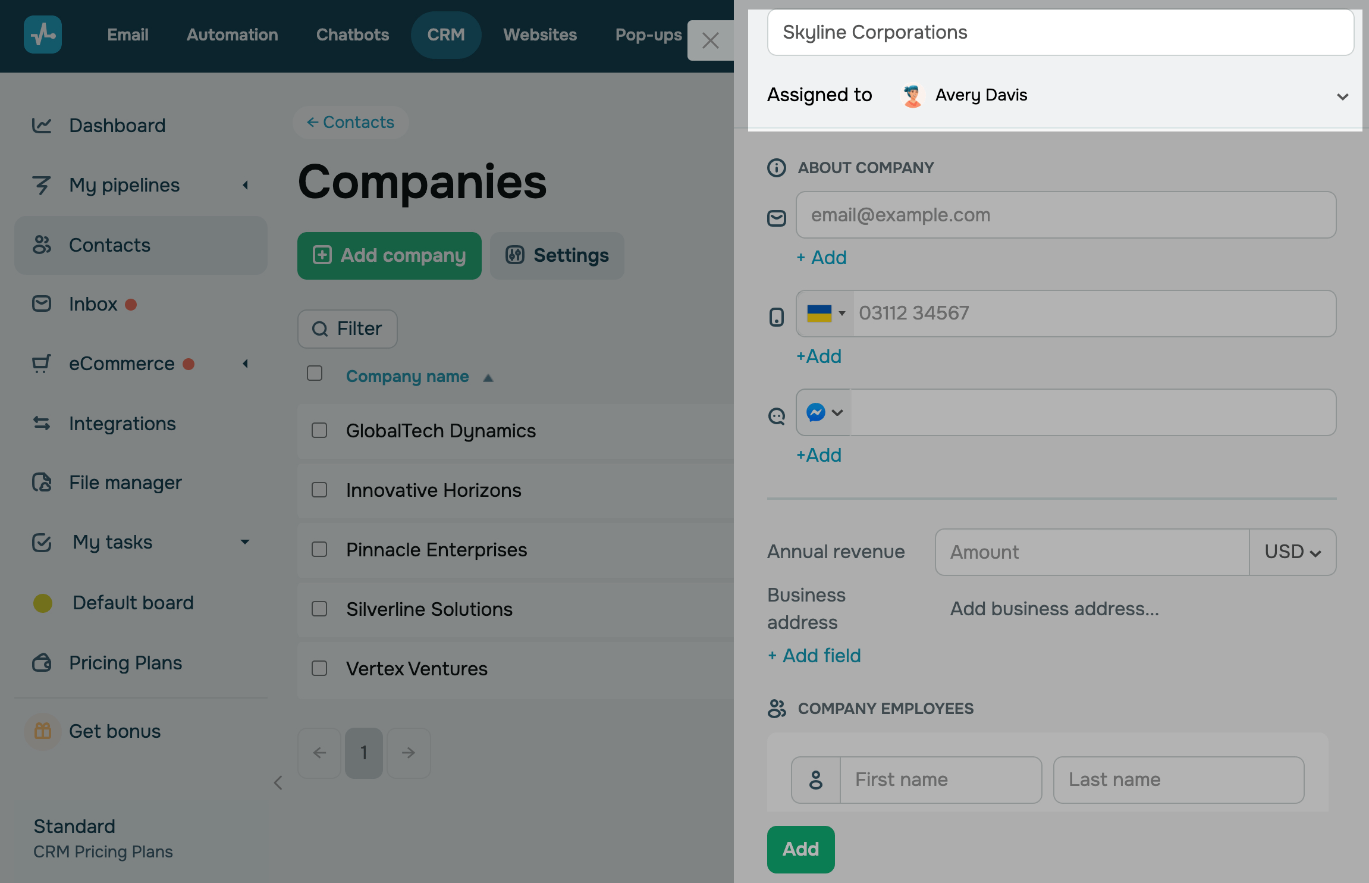The height and width of the screenshot is (883, 1369).
Task: Select the Default board color dot
Action: (x=43, y=603)
